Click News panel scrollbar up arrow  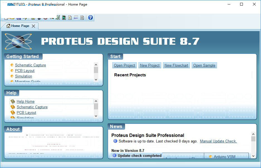(253, 134)
